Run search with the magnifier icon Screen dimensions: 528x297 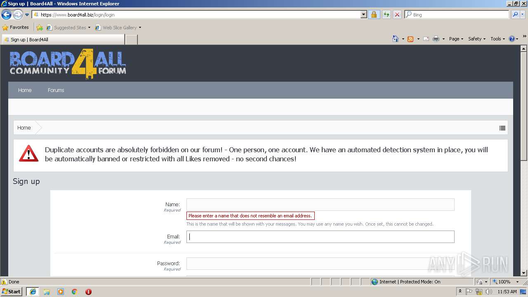click(x=515, y=15)
